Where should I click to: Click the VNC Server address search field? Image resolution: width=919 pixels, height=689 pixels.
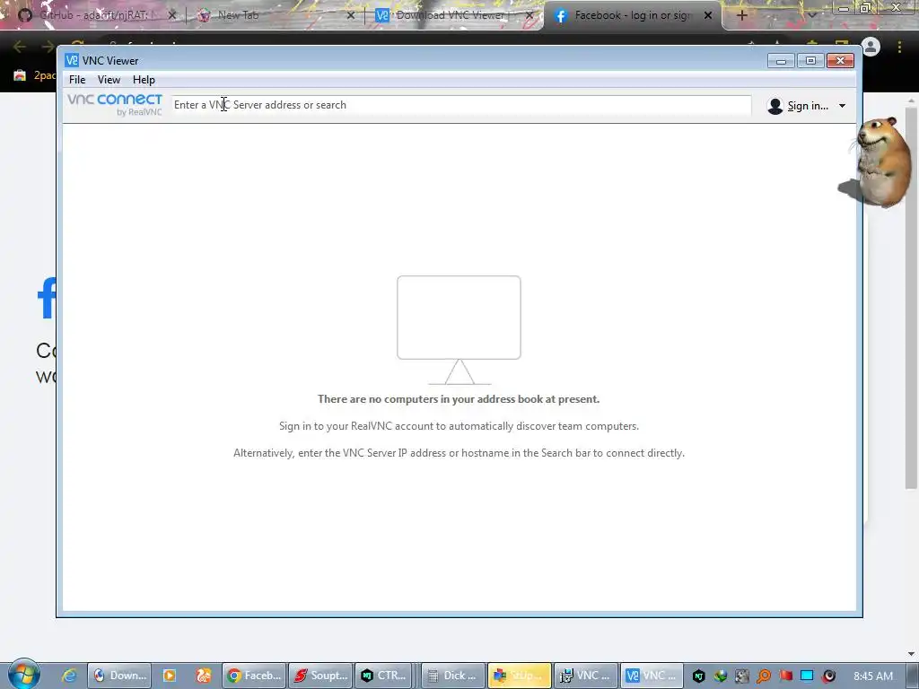click(x=461, y=106)
